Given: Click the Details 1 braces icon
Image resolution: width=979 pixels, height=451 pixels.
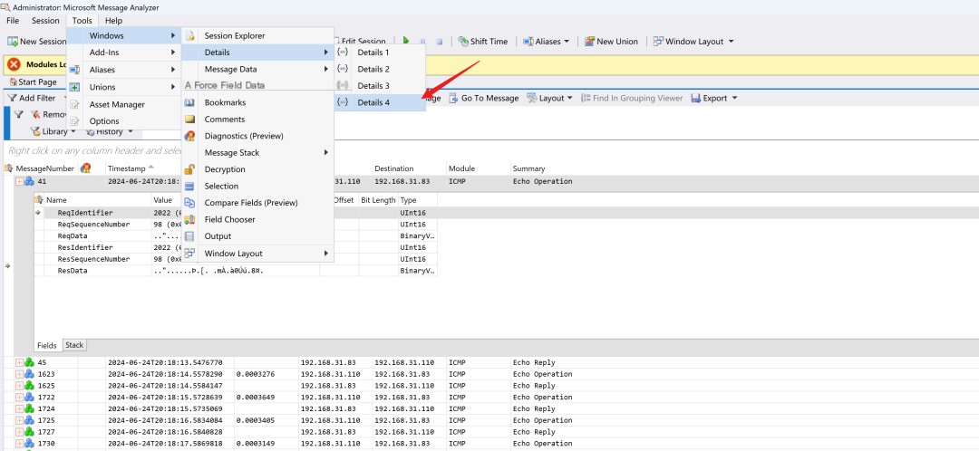Looking at the screenshot, I should 343,53.
